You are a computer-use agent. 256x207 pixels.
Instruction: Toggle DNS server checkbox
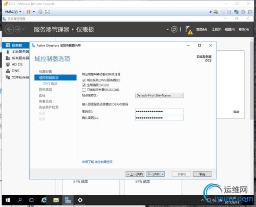(x=84, y=80)
